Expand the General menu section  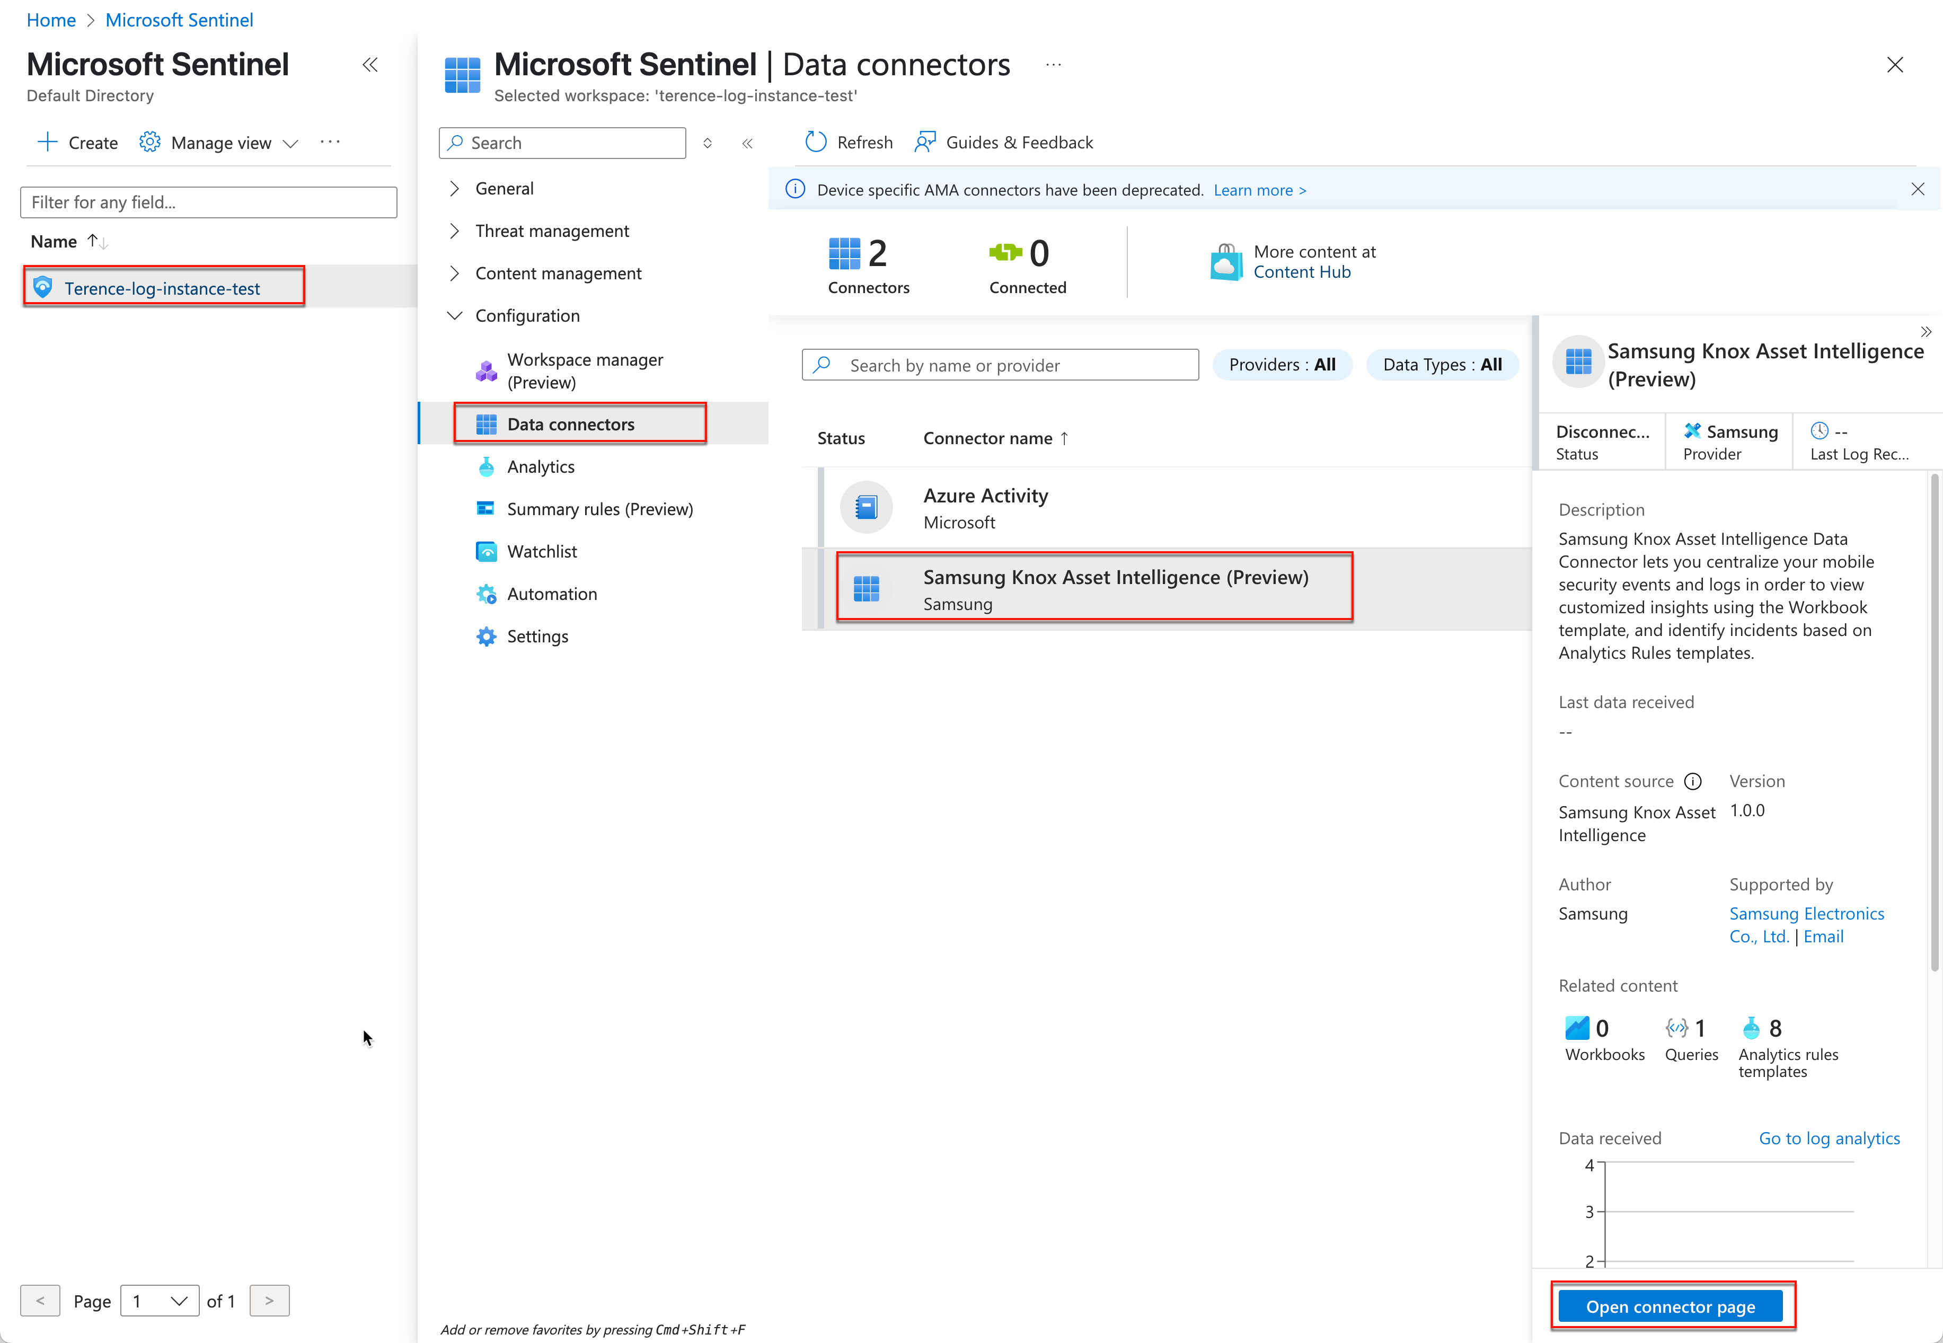tap(454, 189)
